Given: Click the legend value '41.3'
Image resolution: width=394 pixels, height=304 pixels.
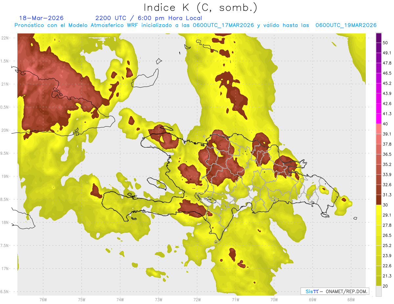Looking at the screenshot, I should 387,114.
